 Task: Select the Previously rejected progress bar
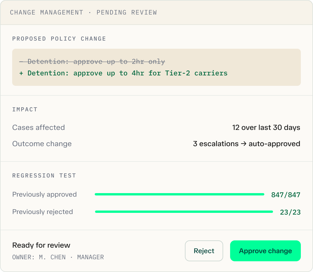(x=184, y=212)
